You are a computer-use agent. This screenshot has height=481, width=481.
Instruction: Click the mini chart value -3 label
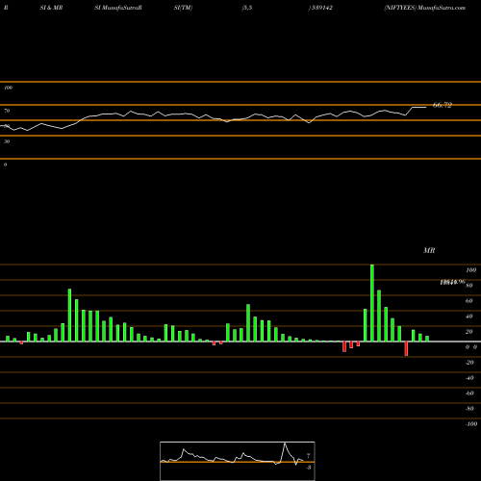pos(308,468)
